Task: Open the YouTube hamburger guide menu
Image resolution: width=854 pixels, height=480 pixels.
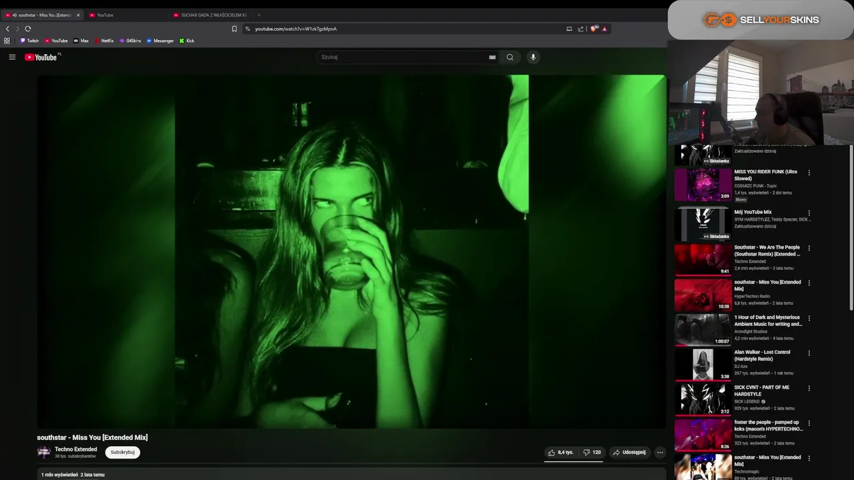Action: pyautogui.click(x=12, y=57)
